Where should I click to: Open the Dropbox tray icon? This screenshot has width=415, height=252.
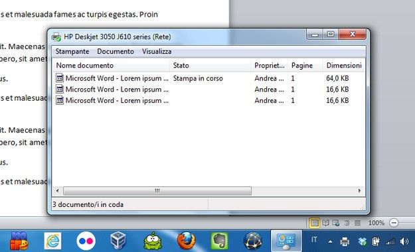click(x=362, y=241)
